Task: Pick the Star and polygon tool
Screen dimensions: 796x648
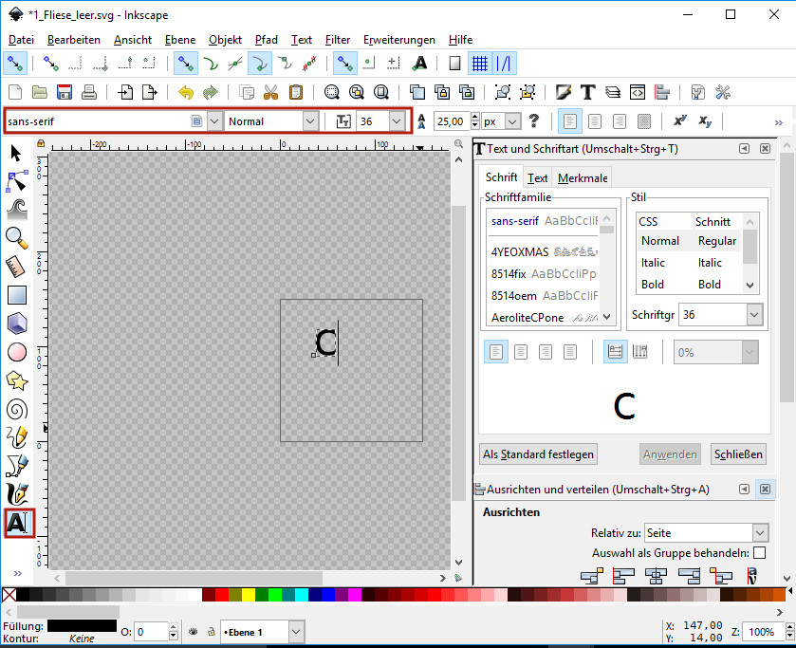Action: (x=17, y=380)
